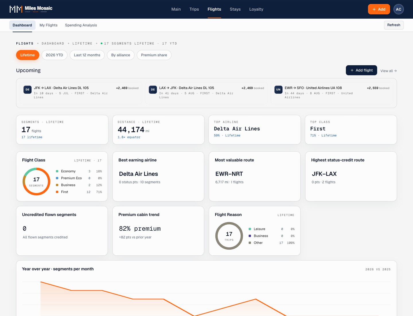This screenshot has height=316, width=413.
Task: Open the AC user avatar menu
Action: (x=398, y=9)
